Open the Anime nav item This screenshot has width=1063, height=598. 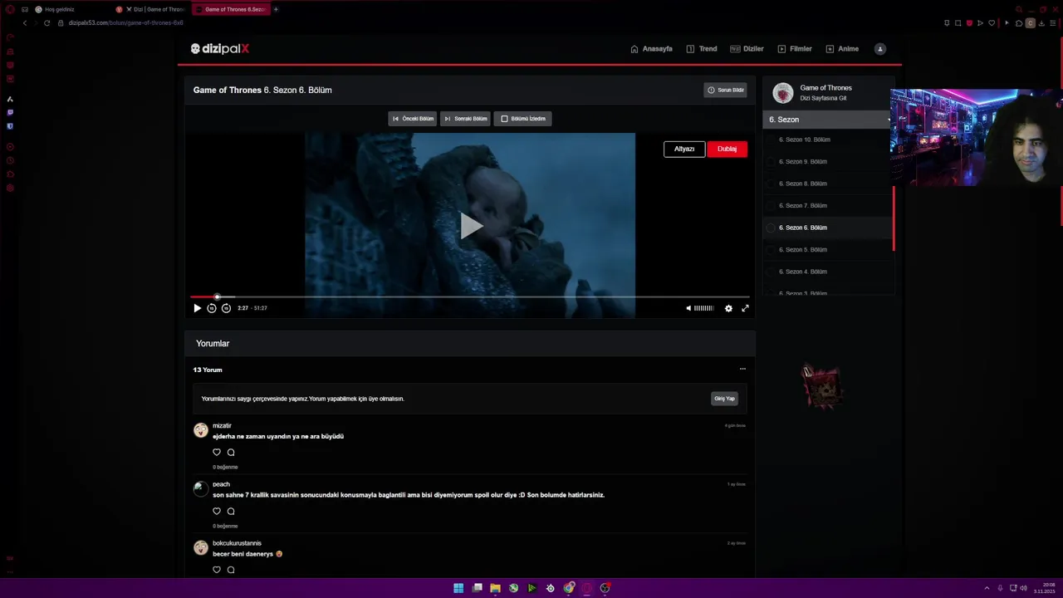click(842, 49)
